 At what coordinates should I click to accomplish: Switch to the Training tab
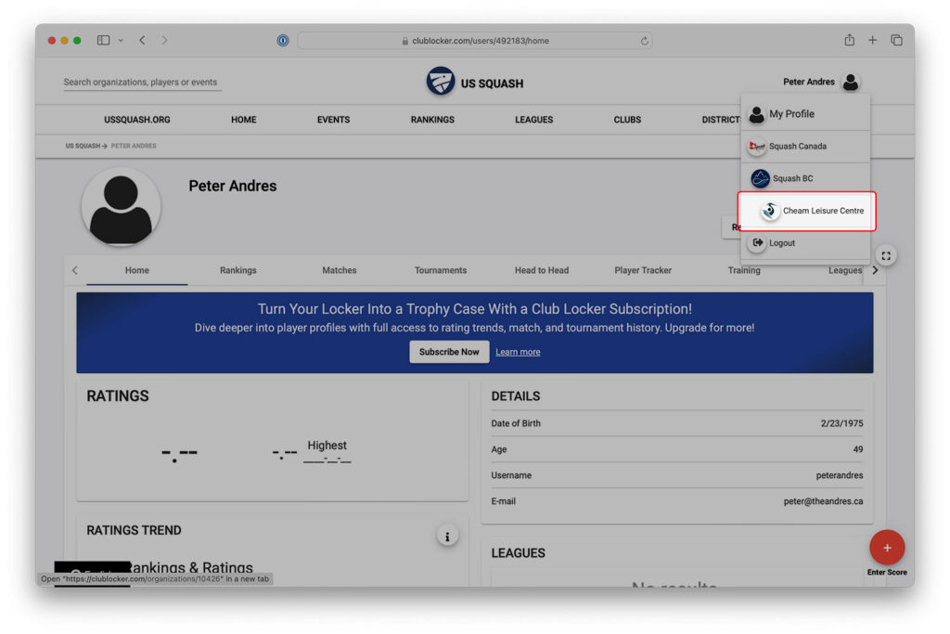pyautogui.click(x=744, y=270)
